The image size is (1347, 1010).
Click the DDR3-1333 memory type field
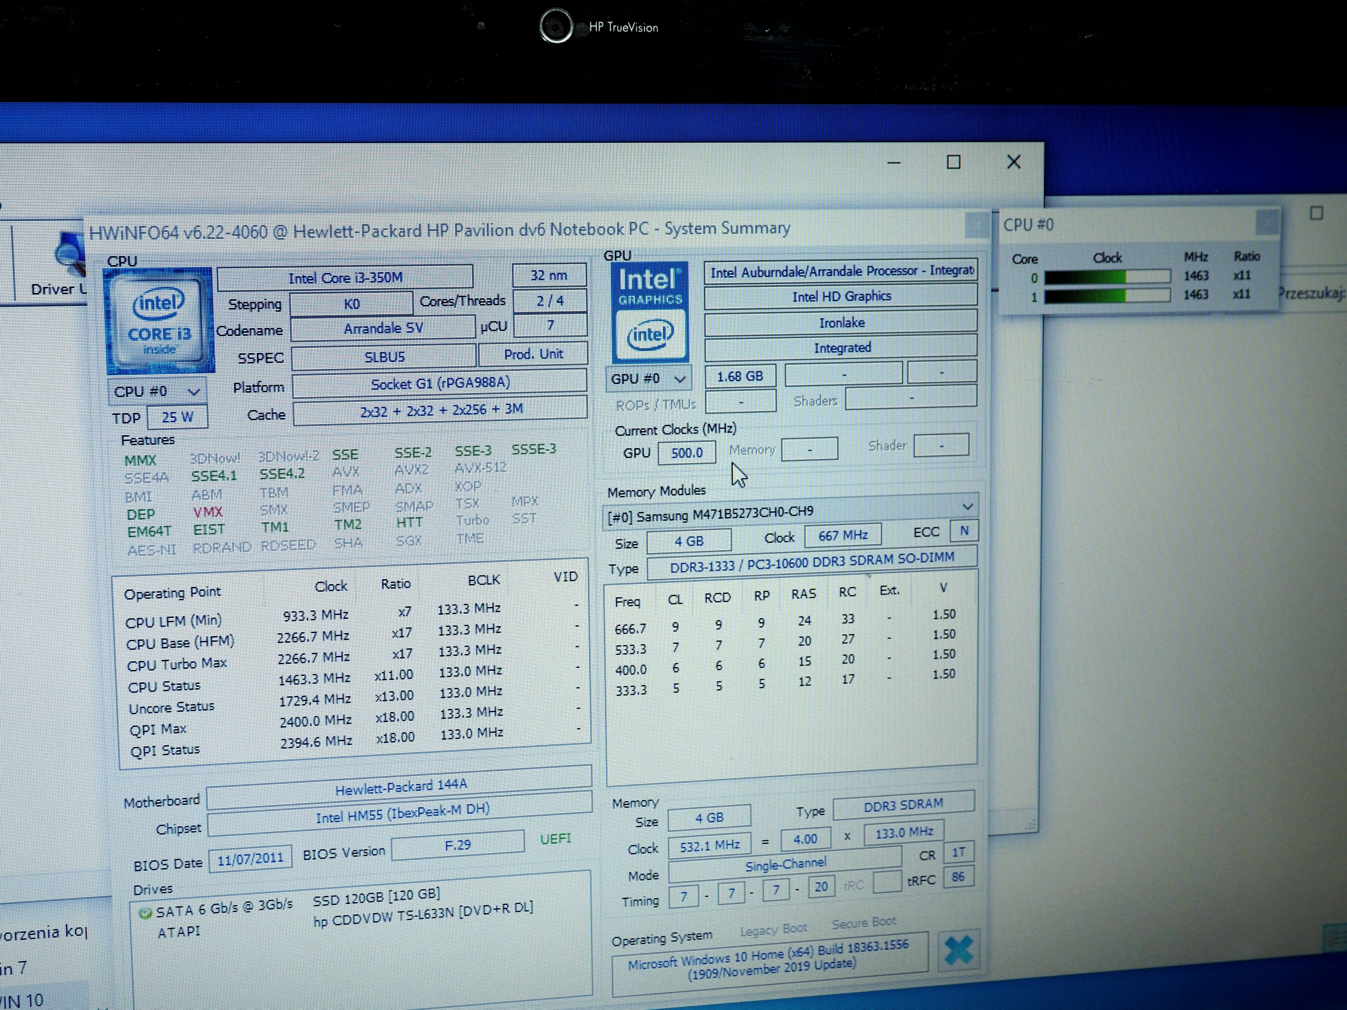click(x=812, y=563)
